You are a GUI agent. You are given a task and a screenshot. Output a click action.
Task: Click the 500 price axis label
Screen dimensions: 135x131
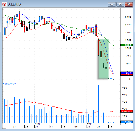coord(129,64)
